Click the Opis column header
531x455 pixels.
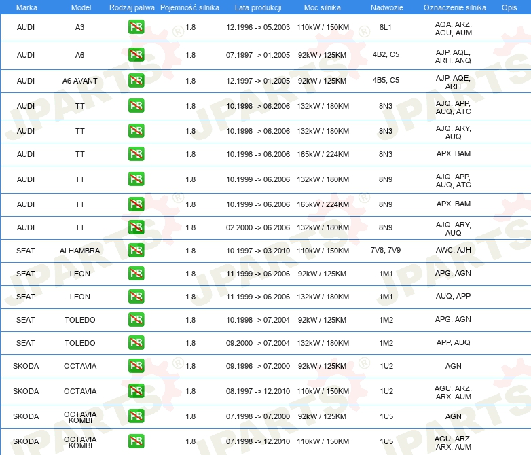pyautogui.click(x=509, y=7)
